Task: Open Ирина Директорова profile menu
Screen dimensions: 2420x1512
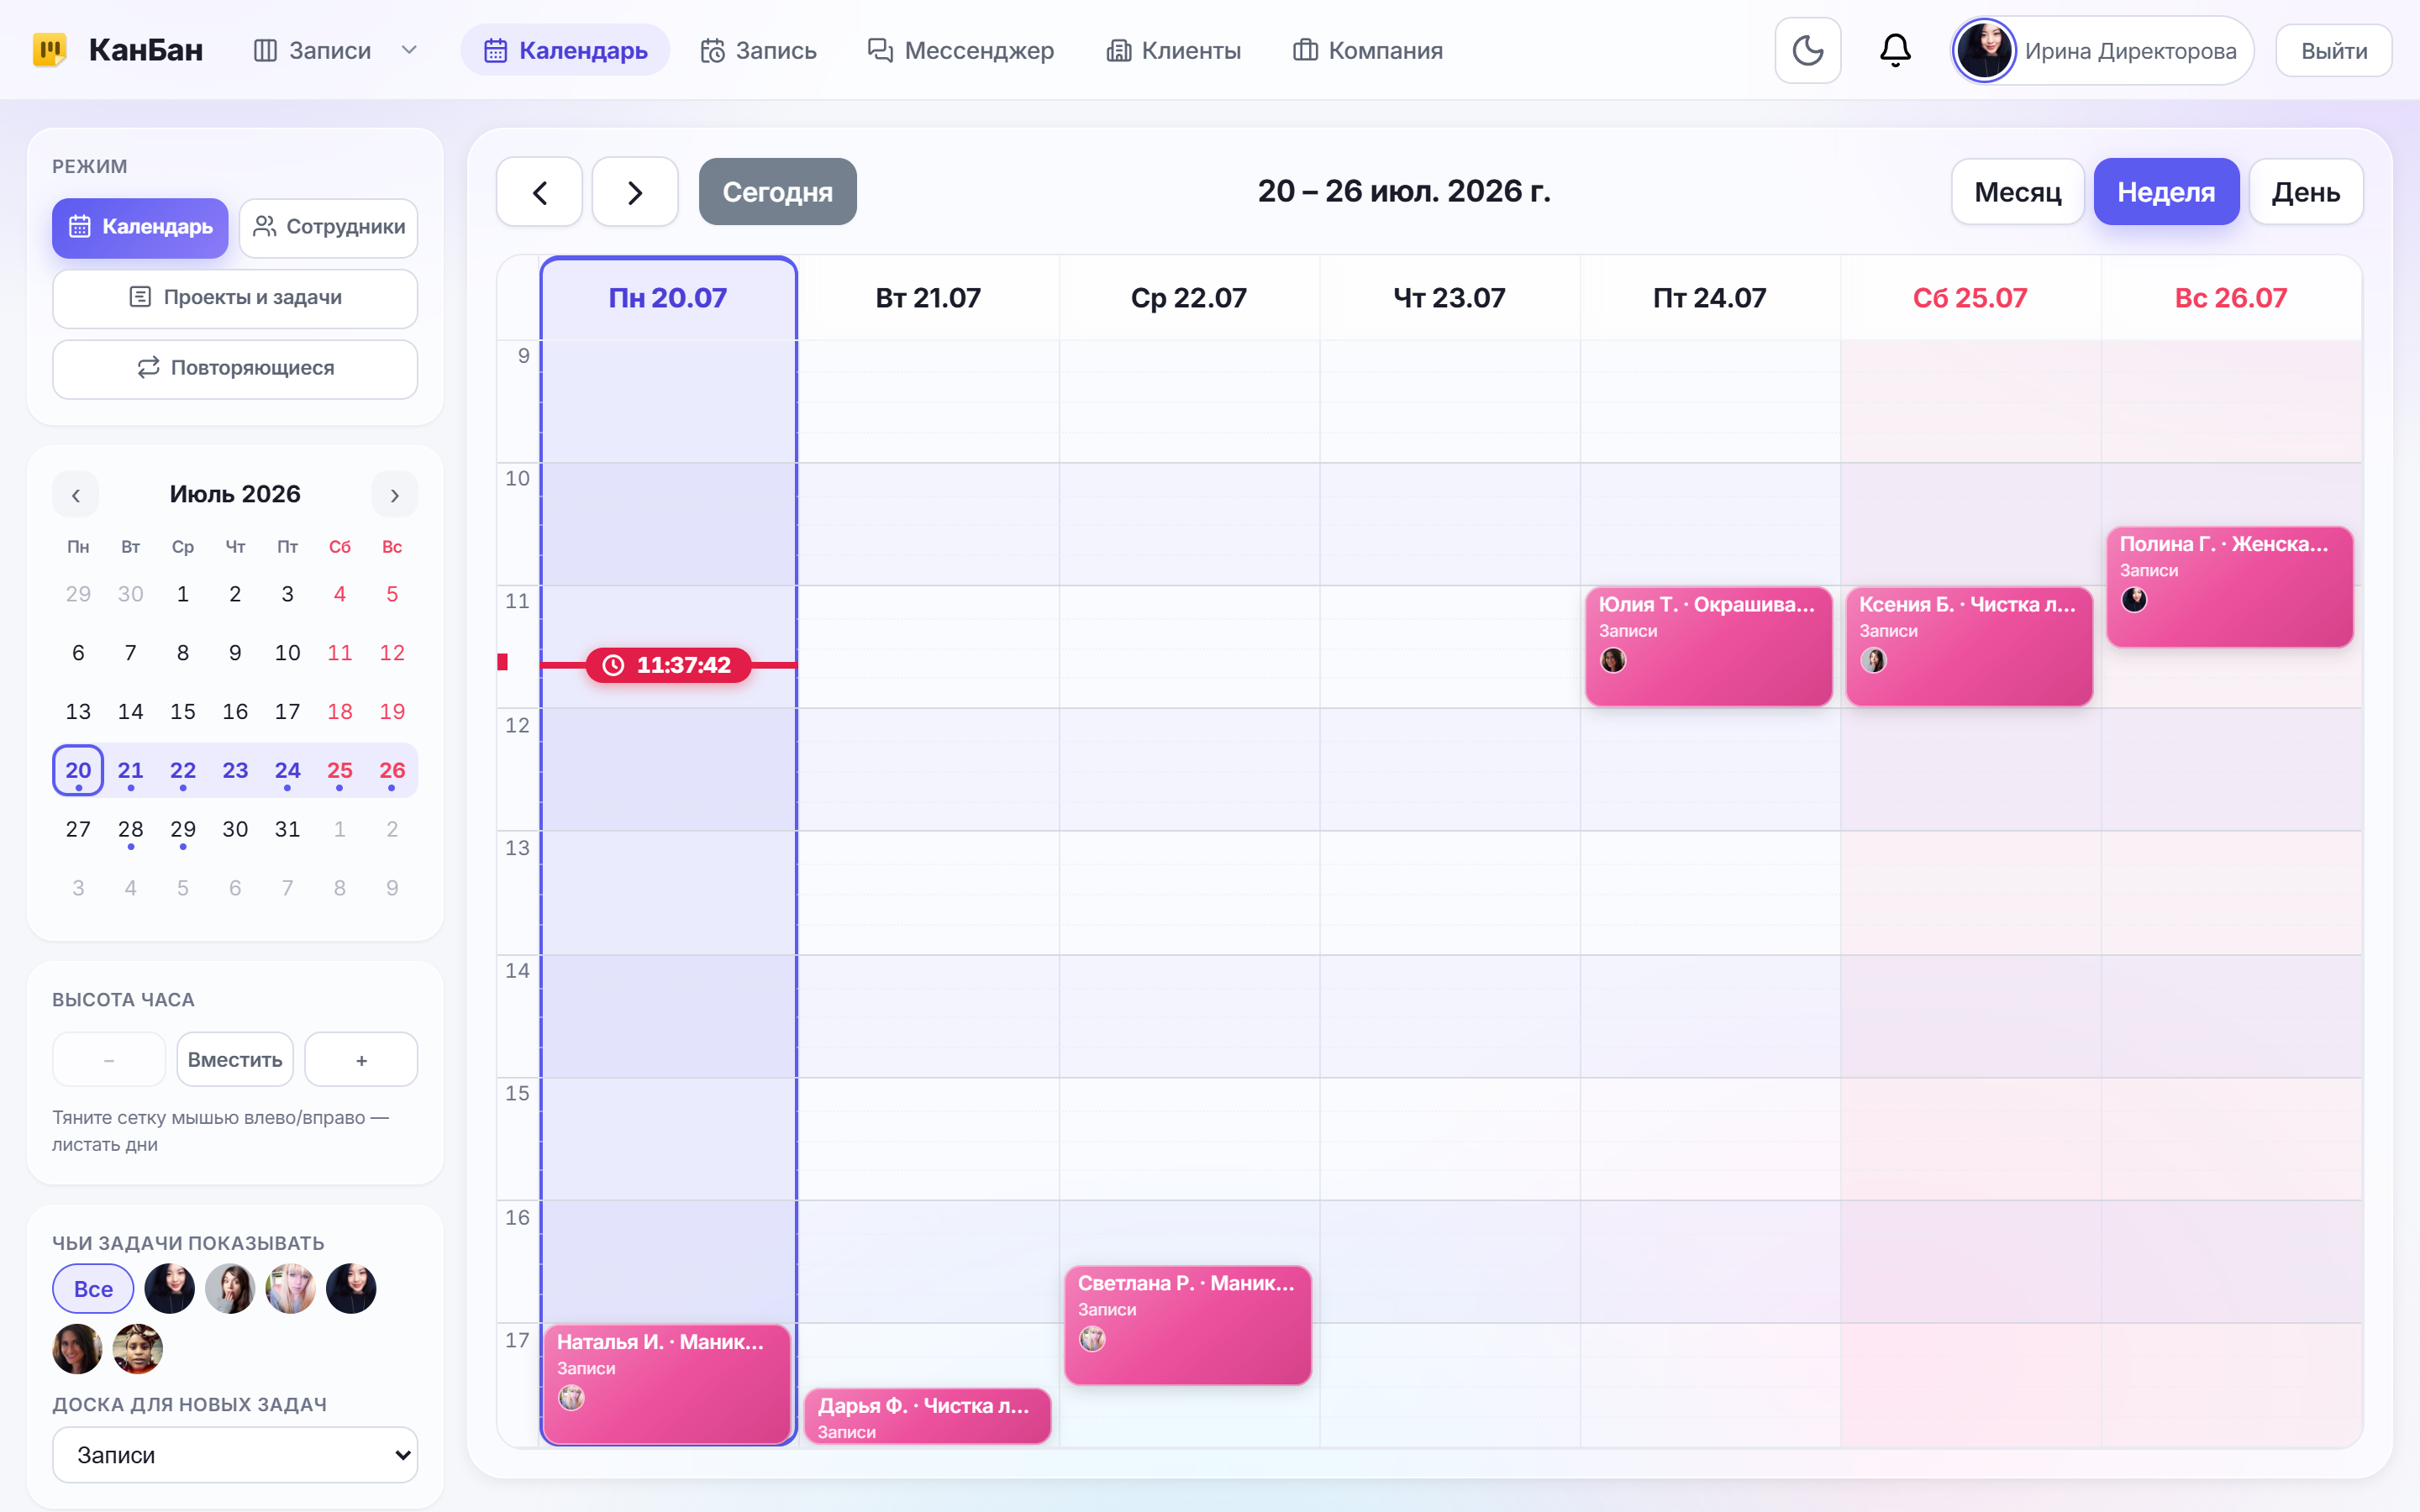Action: pos(2102,50)
